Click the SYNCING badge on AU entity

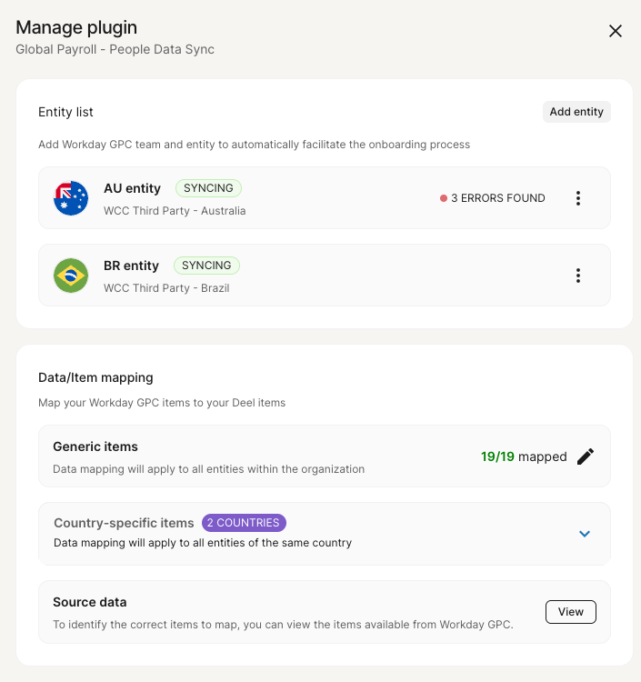208,188
